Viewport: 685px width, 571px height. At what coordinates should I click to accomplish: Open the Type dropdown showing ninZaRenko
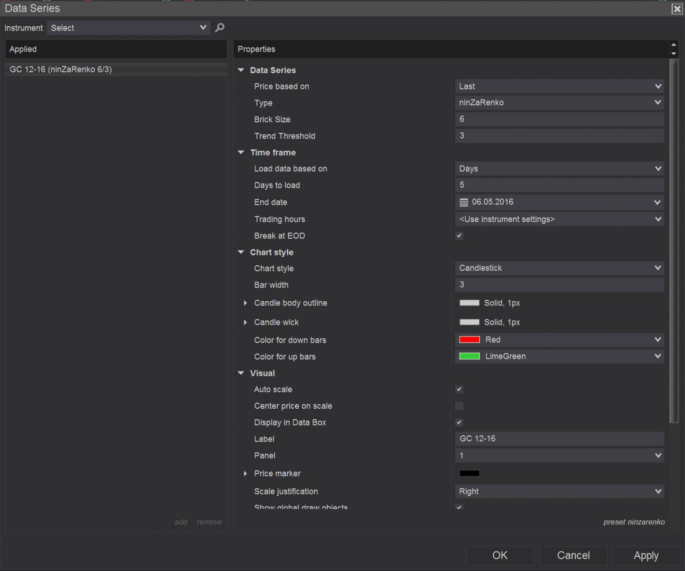point(559,103)
